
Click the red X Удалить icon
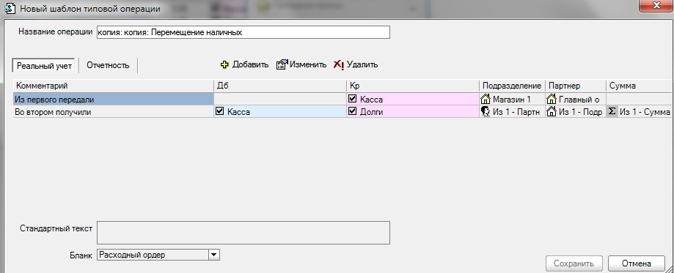point(339,65)
